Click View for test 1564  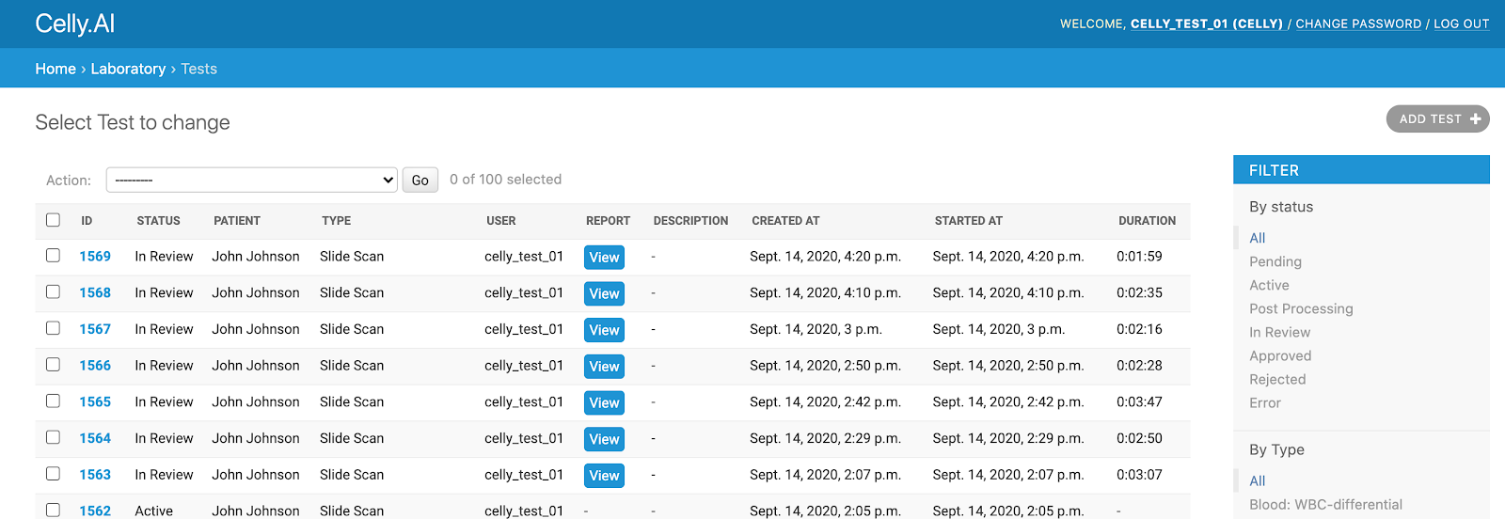click(x=604, y=439)
